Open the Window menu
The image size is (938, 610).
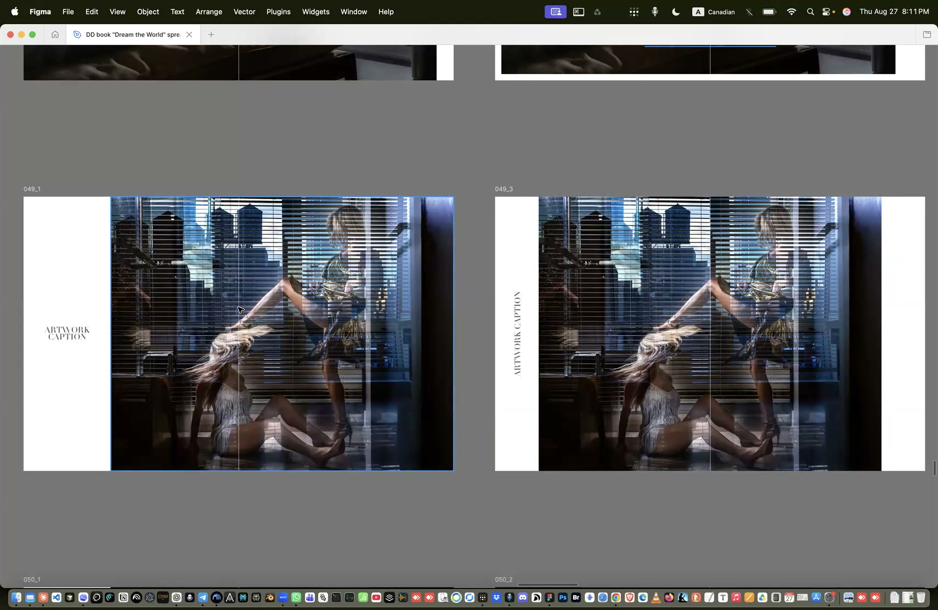tap(354, 12)
